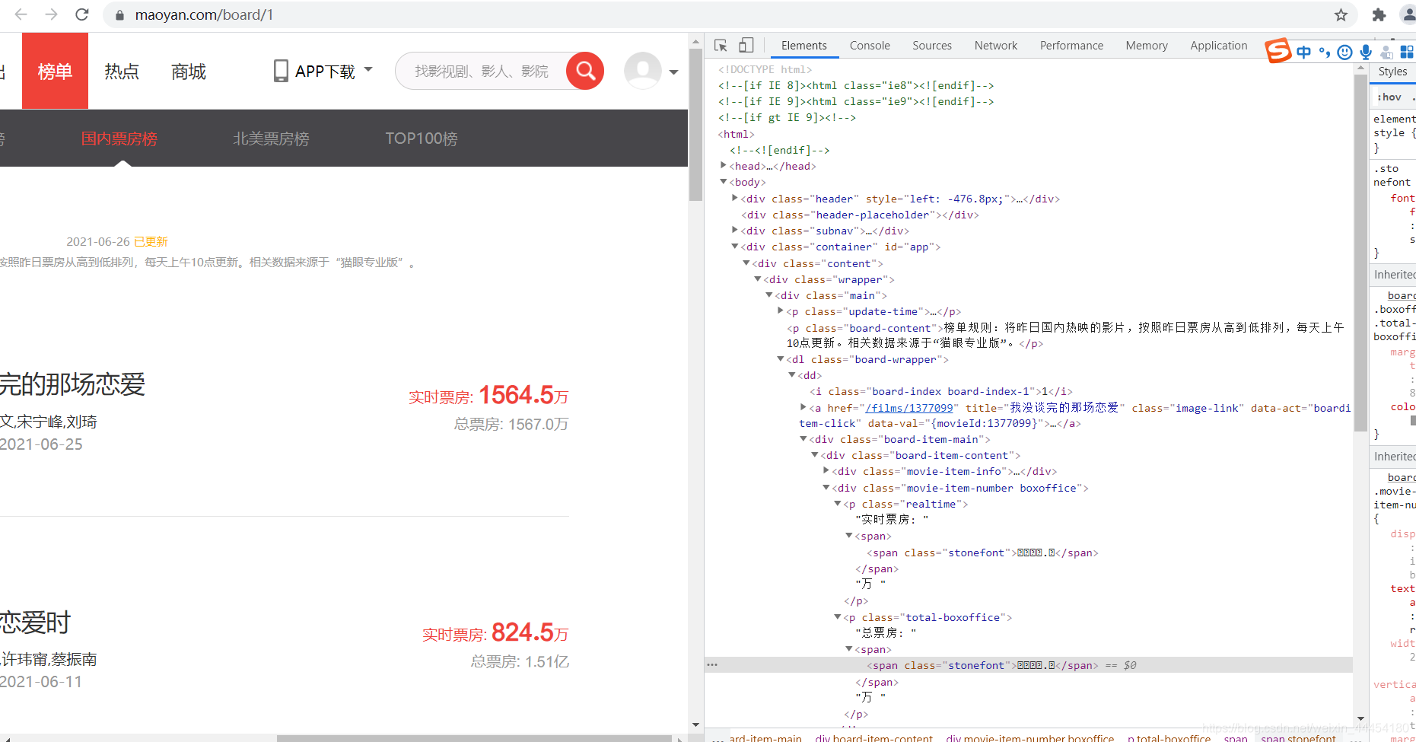Open the Memory DevTools tab

click(x=1147, y=46)
